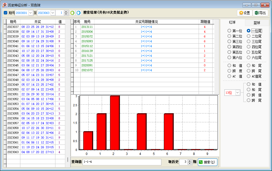Screen dimensions: 272x171
Task: Select the 三位尾 radio button
Action: coord(249,41)
